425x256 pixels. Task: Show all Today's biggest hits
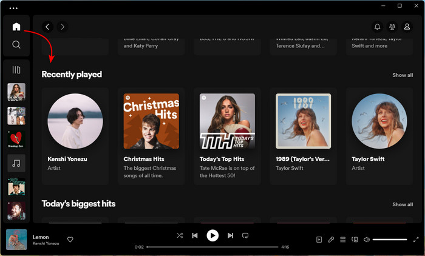(x=403, y=204)
